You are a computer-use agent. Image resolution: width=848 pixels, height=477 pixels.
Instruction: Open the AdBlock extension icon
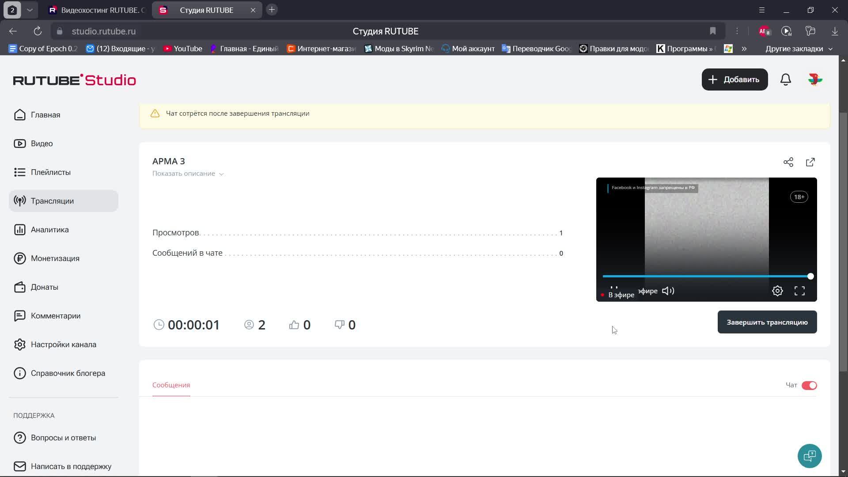[764, 31]
